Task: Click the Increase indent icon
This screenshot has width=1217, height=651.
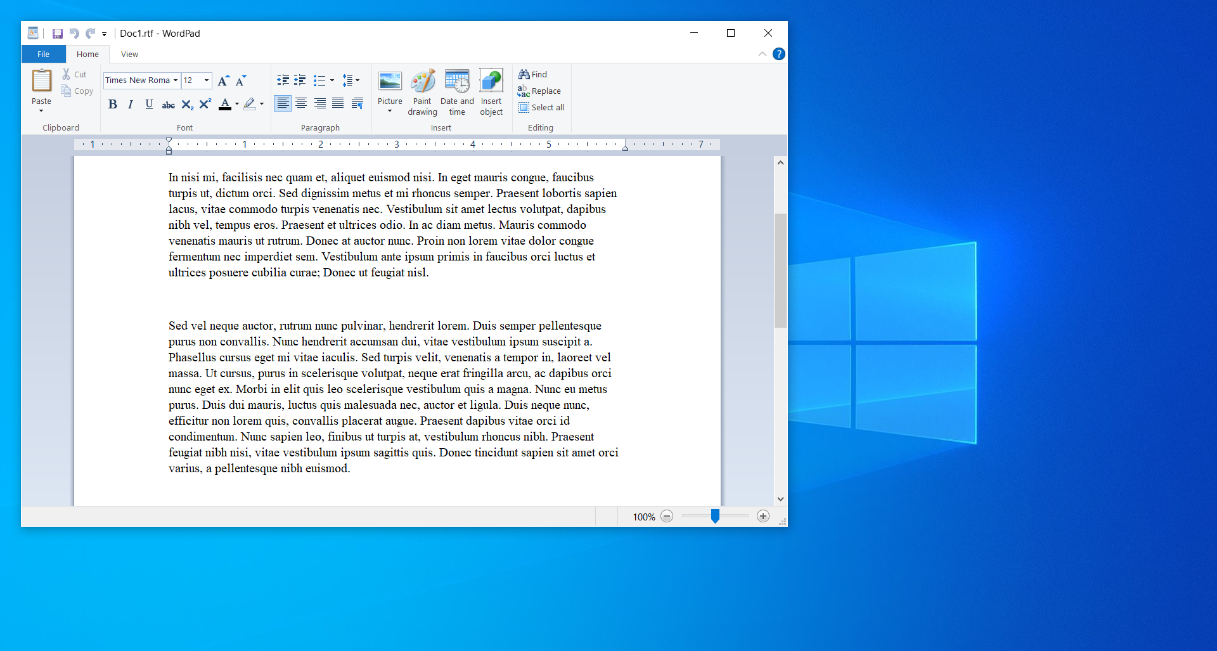Action: point(300,81)
